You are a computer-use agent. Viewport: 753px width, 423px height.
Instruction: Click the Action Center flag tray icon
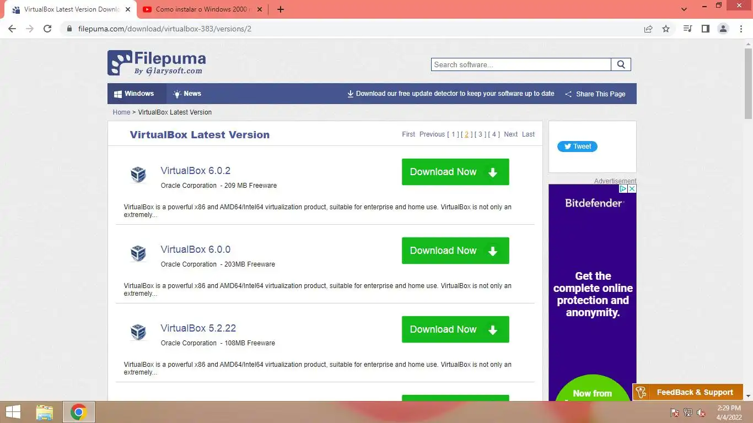point(674,413)
